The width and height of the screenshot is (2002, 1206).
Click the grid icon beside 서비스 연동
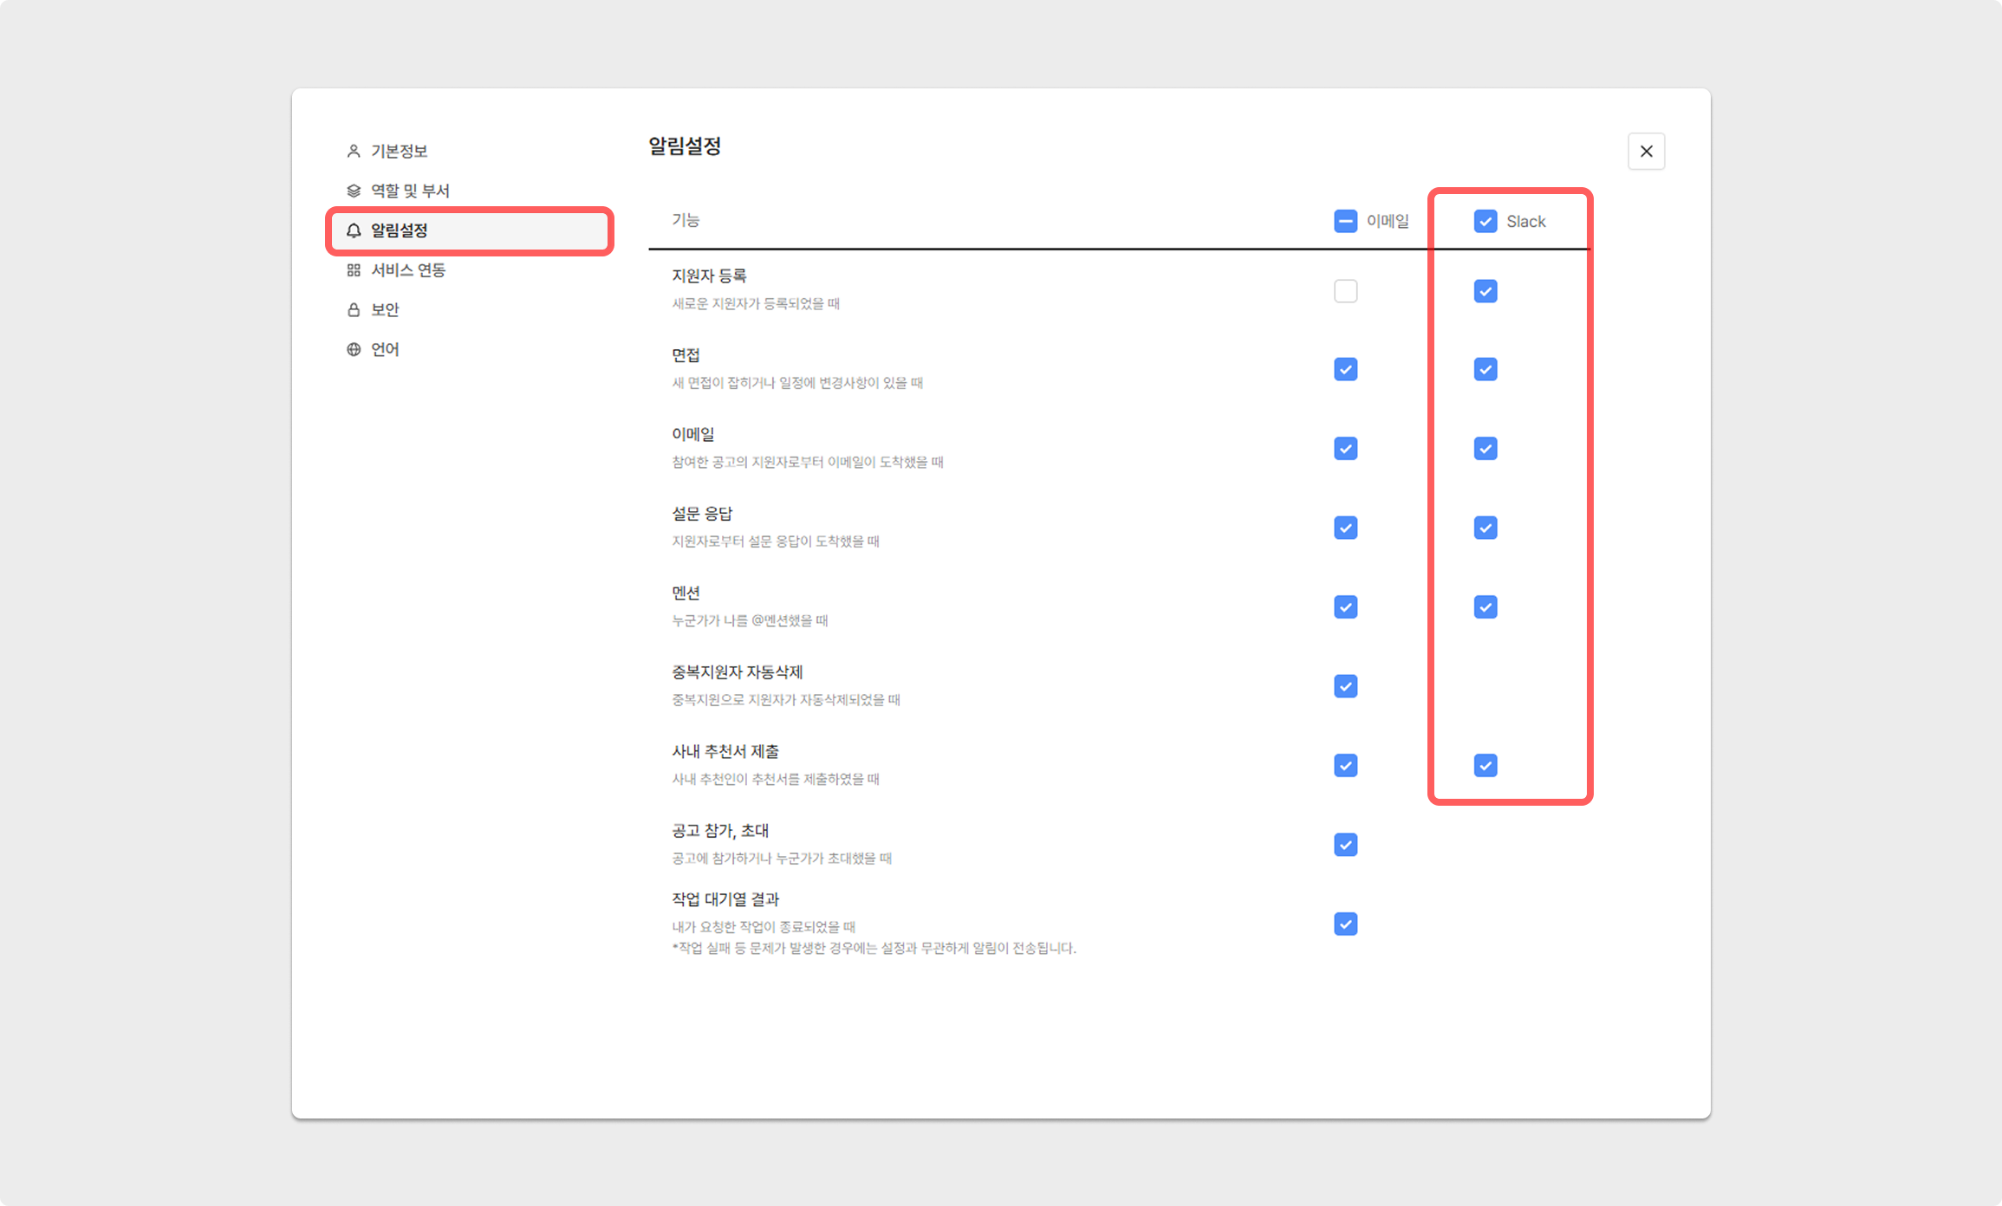(354, 270)
